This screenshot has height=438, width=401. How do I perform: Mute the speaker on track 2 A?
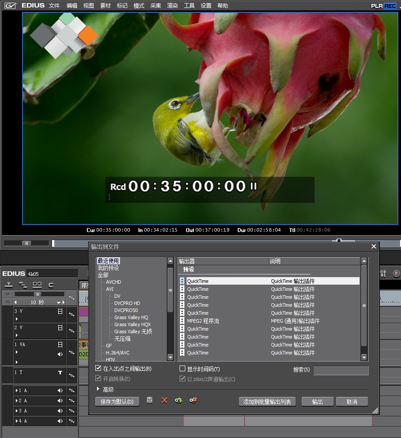(60, 400)
